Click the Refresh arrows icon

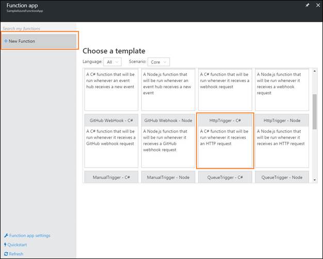click(x=6, y=254)
